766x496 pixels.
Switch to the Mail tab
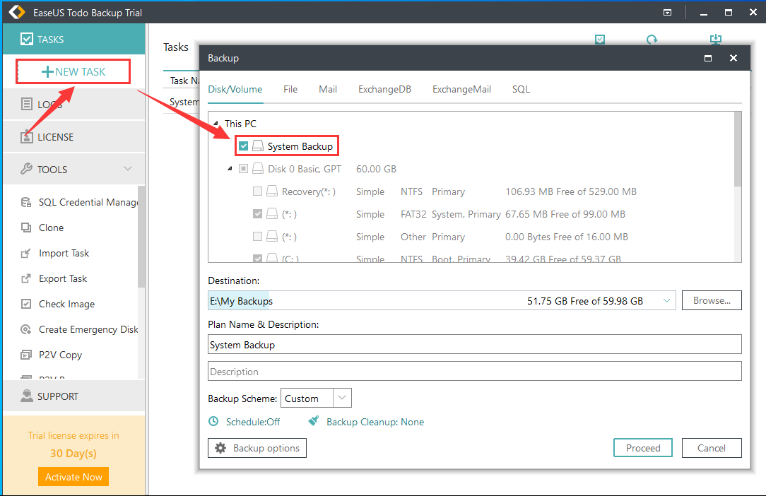pyautogui.click(x=328, y=90)
